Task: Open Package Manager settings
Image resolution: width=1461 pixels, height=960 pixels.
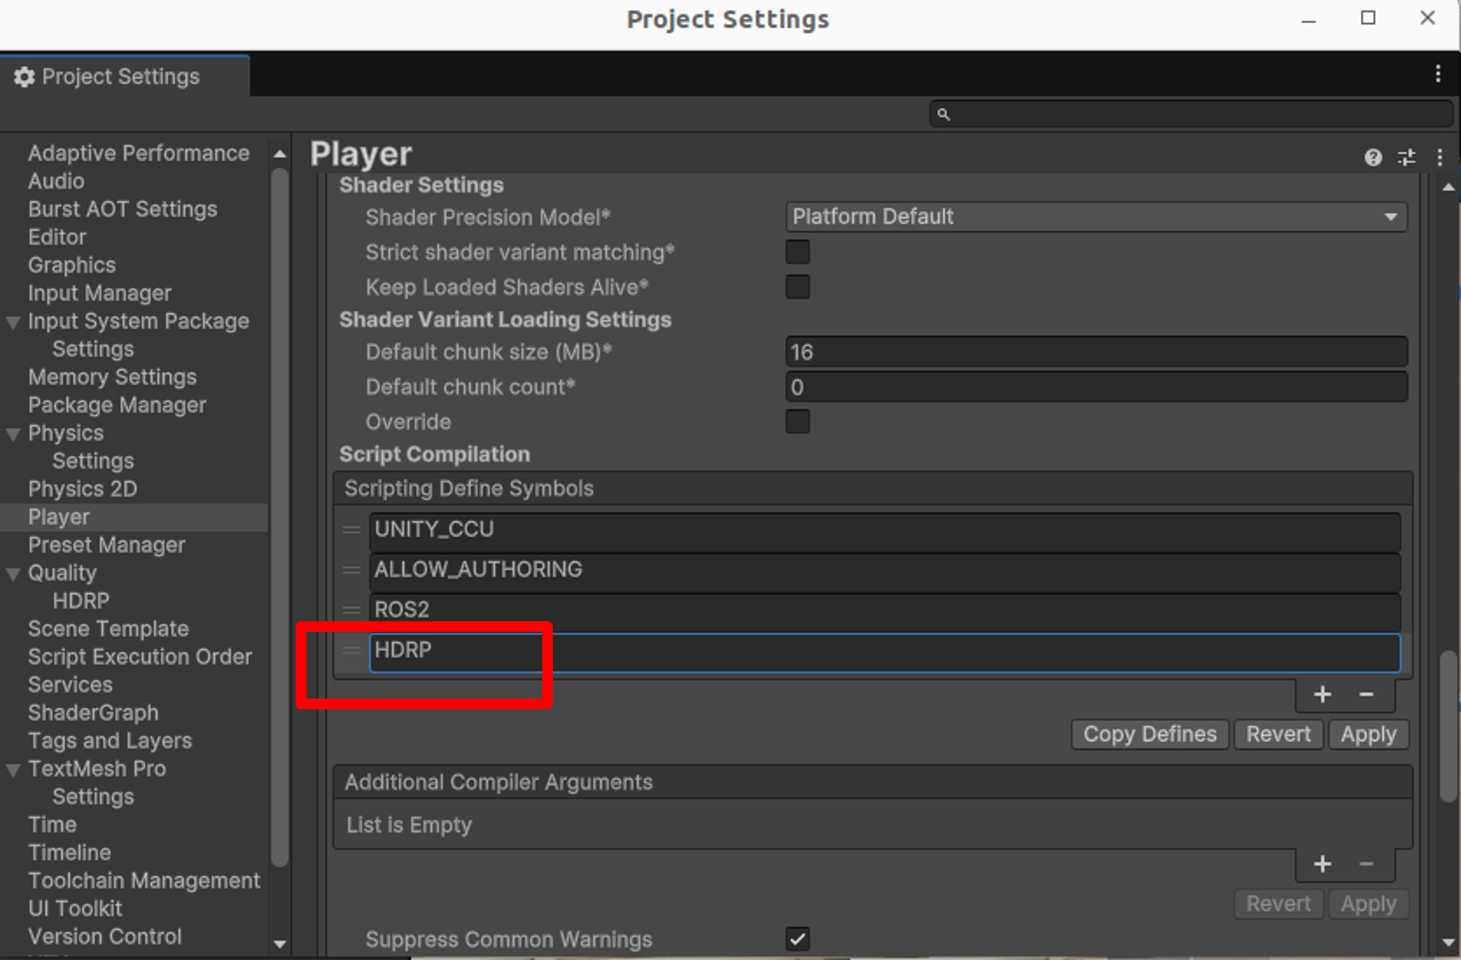Action: [117, 405]
